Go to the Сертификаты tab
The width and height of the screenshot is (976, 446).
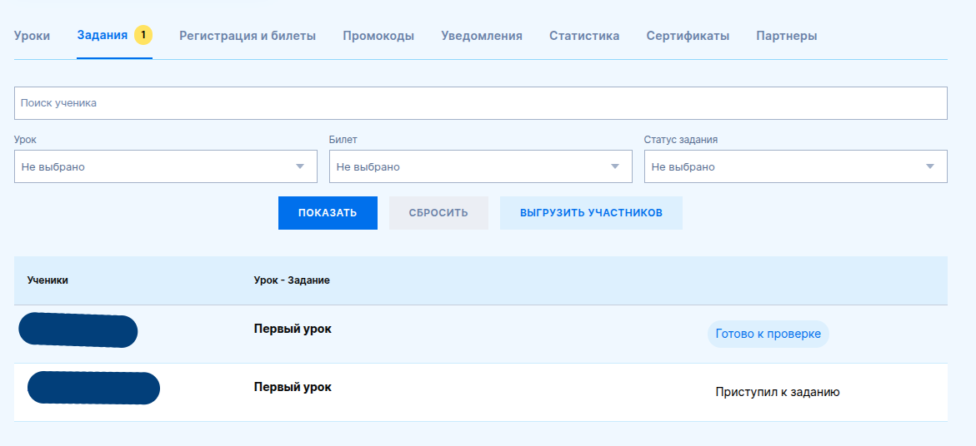(x=688, y=36)
